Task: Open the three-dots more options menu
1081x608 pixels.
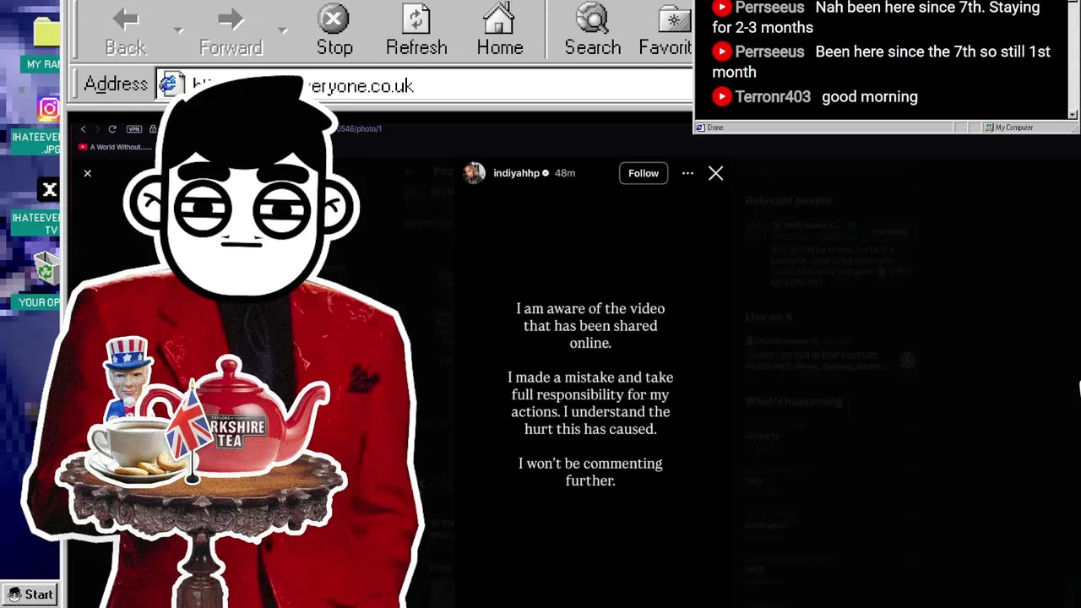Action: click(687, 173)
